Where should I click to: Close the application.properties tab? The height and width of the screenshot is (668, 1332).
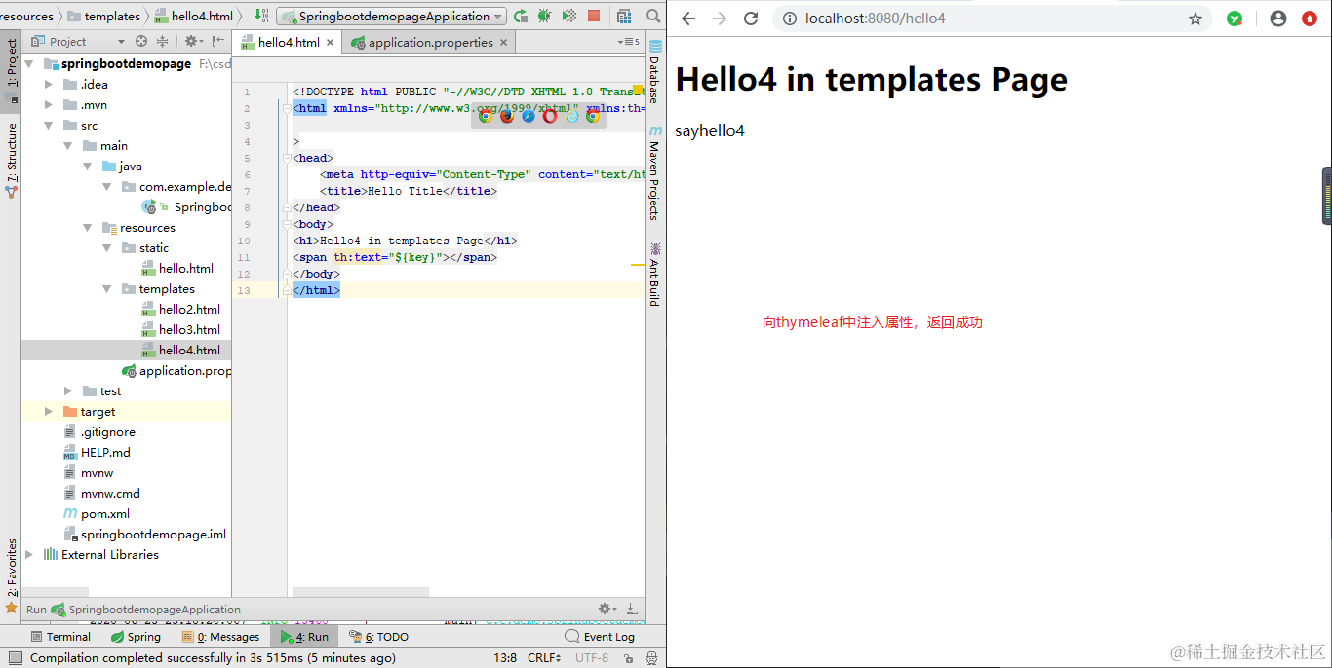click(503, 42)
